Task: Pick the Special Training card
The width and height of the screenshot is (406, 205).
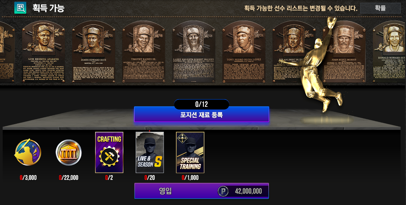Action: (x=190, y=152)
